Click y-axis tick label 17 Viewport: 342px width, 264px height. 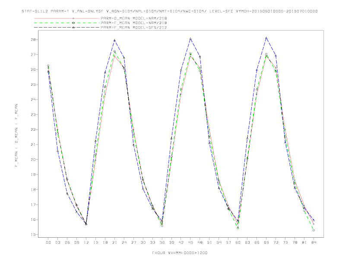34,205
